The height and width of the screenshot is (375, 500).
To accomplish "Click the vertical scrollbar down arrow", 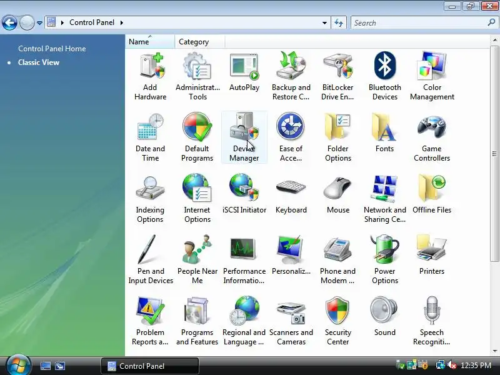I will click(x=495, y=351).
